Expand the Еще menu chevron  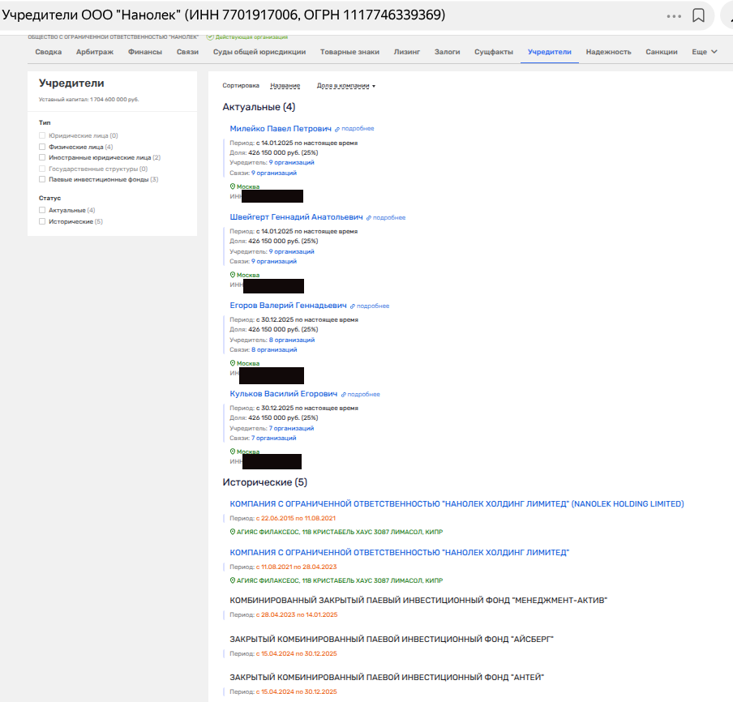click(x=714, y=52)
